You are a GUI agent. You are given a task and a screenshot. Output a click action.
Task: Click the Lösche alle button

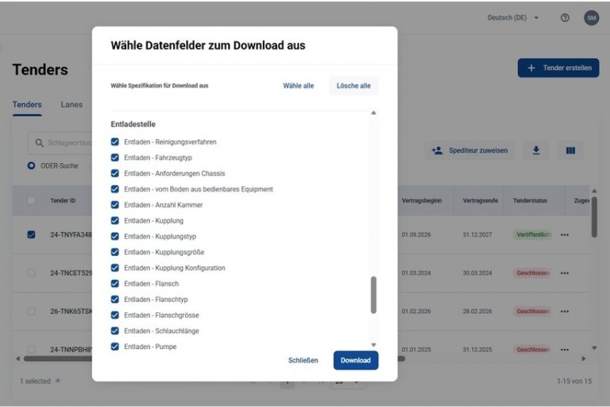click(x=353, y=86)
